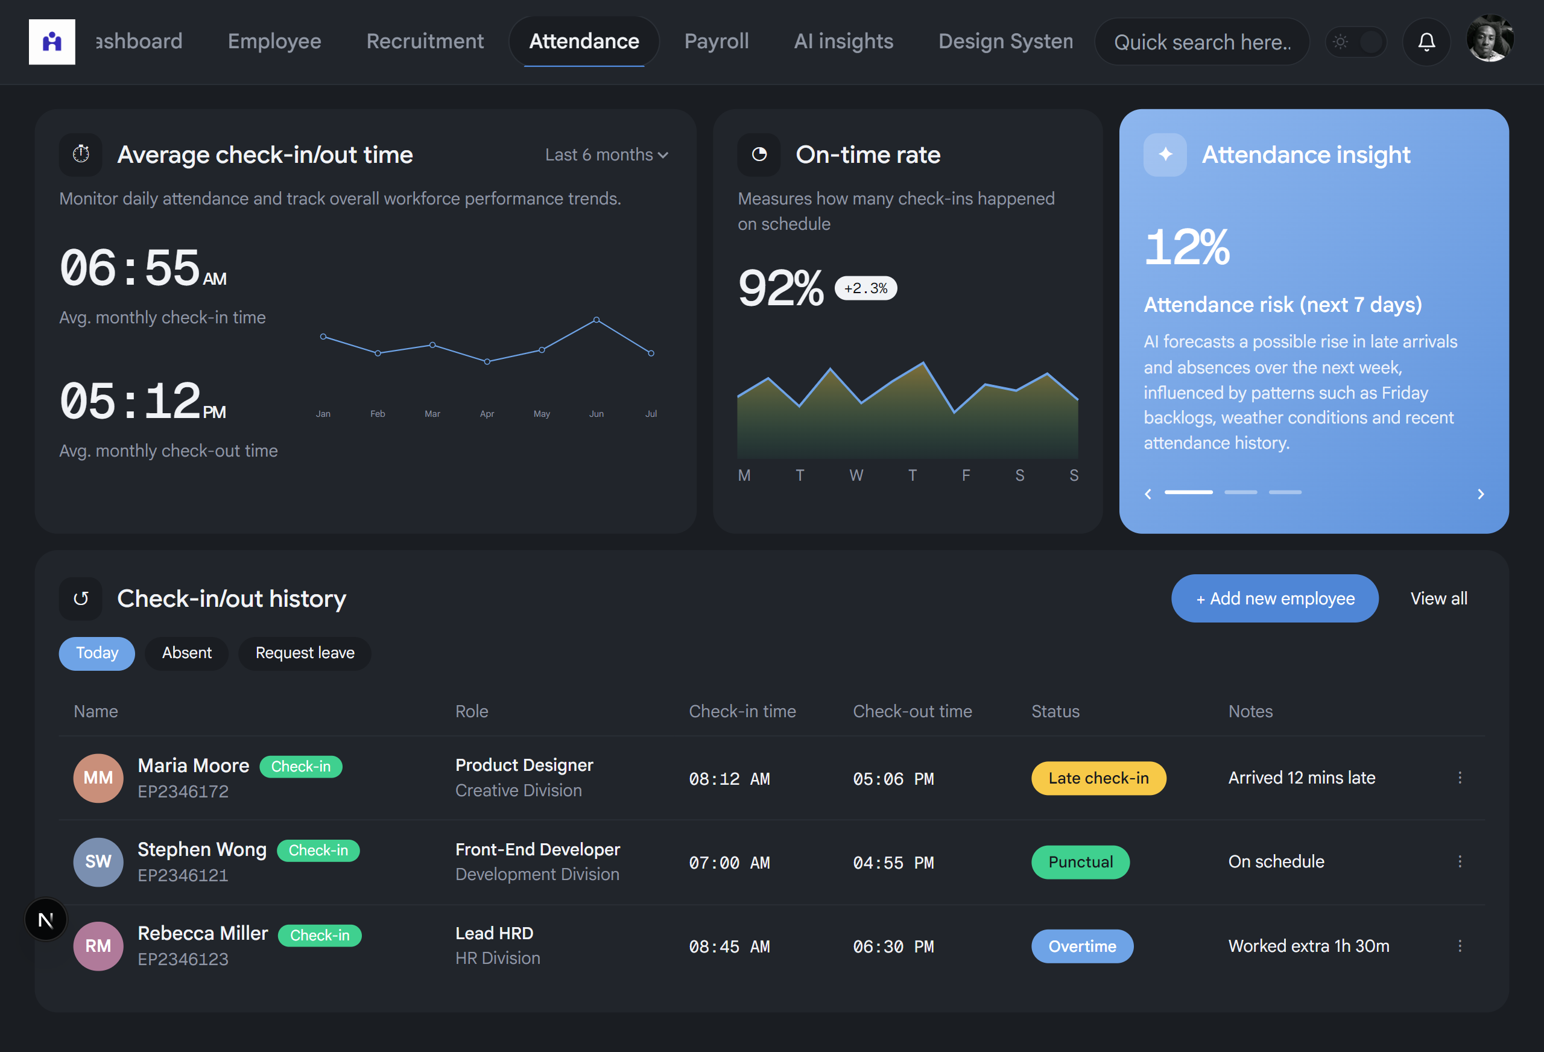The height and width of the screenshot is (1052, 1544).
Task: Click Add new employee button
Action: pyautogui.click(x=1274, y=599)
